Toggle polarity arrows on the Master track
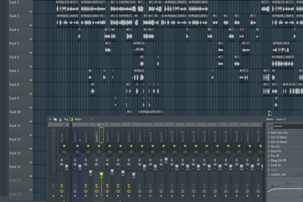The width and height of the screenshot is (303, 202). pos(61,160)
